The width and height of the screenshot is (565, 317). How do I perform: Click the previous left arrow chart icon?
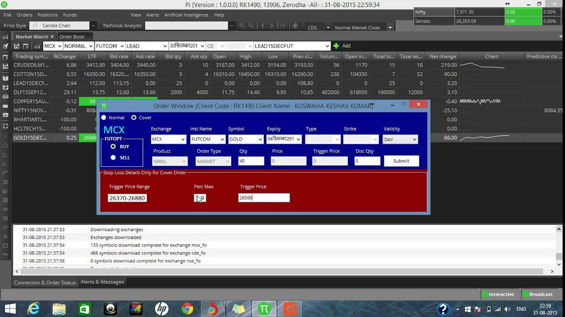263,26
